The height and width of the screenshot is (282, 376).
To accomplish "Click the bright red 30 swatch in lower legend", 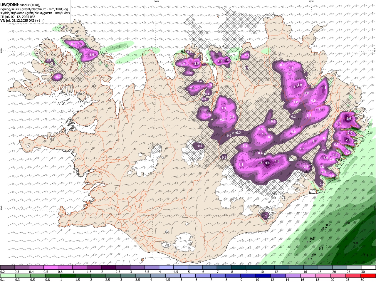I will click(x=368, y=276).
